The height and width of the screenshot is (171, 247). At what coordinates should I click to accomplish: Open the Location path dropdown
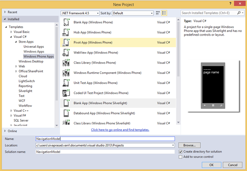tap(173, 145)
